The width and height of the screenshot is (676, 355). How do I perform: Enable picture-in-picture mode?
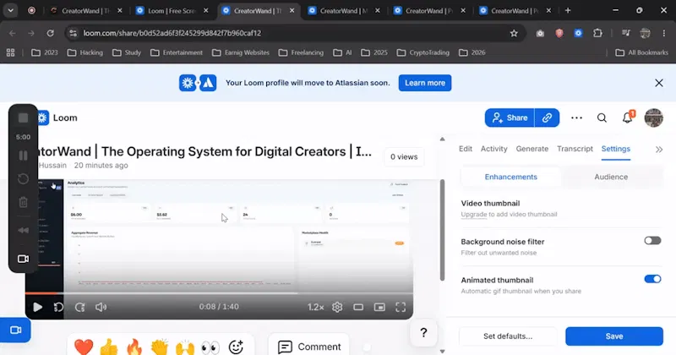[x=379, y=307]
